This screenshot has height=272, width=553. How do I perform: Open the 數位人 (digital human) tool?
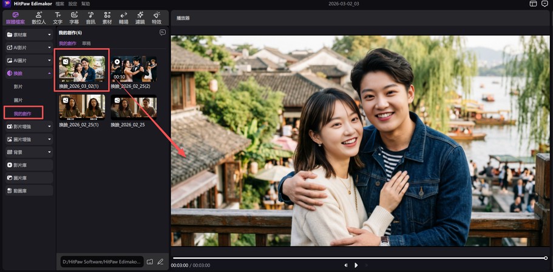39,18
